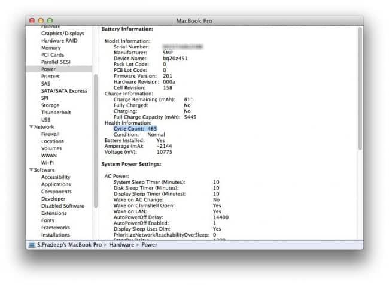Select the highlighted Power item
The width and height of the screenshot is (389, 285).
pos(59,69)
